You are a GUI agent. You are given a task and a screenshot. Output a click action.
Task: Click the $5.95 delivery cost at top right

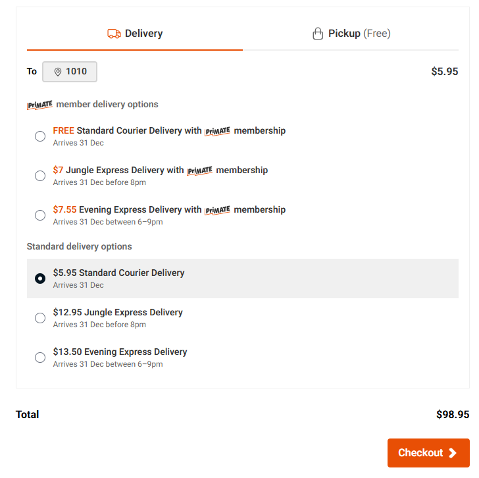pos(444,72)
